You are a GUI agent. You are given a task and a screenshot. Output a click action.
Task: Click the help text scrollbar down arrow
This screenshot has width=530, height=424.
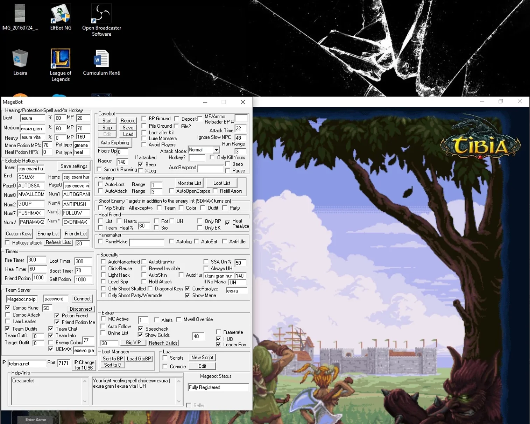pyautogui.click(x=179, y=402)
